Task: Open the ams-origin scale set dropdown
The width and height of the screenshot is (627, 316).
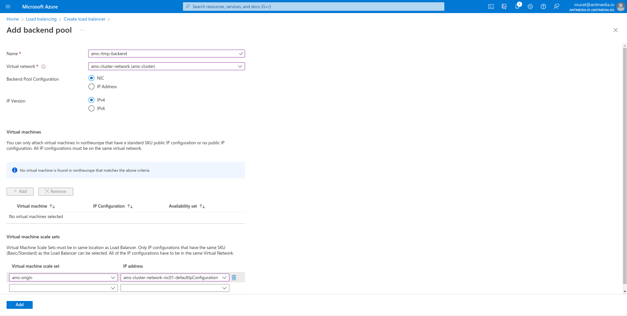Action: (x=63, y=277)
